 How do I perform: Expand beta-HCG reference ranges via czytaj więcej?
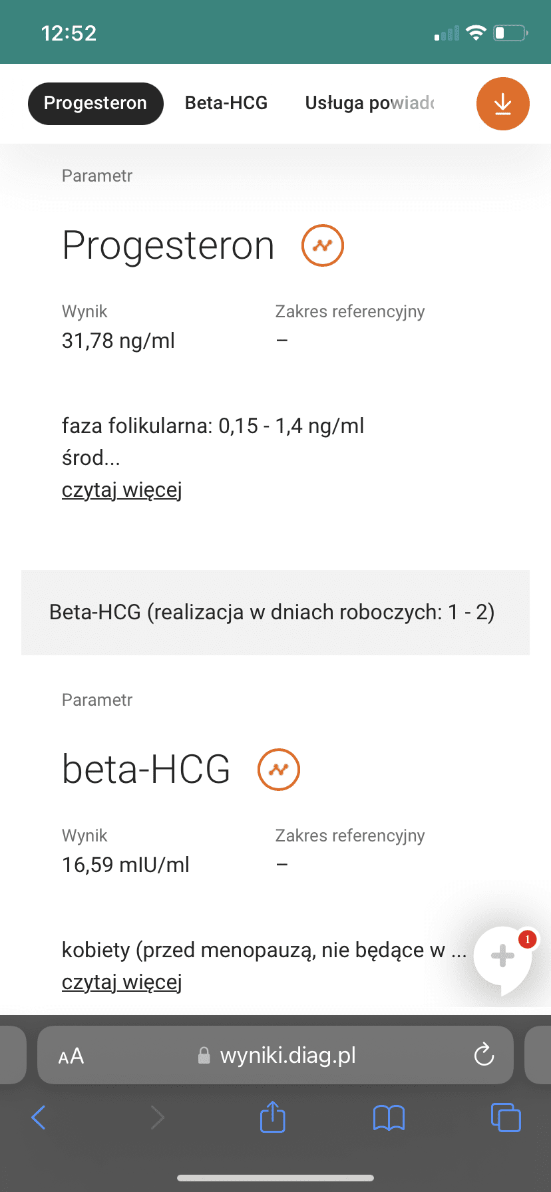(122, 982)
